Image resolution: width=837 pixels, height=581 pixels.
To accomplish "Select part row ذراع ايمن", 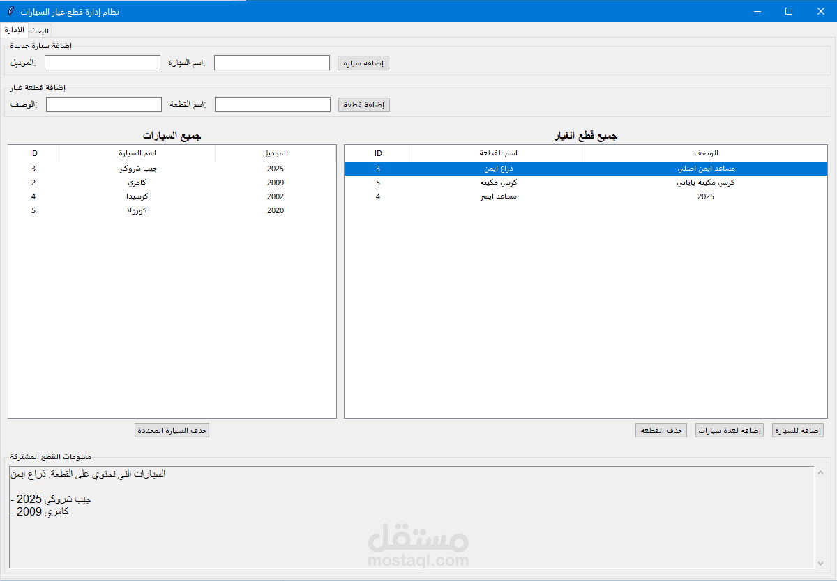I will (x=586, y=169).
